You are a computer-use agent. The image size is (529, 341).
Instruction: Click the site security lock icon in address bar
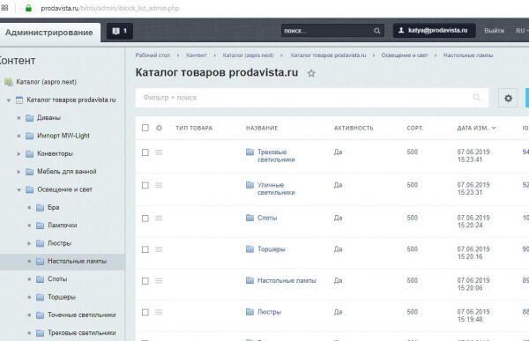click(28, 8)
